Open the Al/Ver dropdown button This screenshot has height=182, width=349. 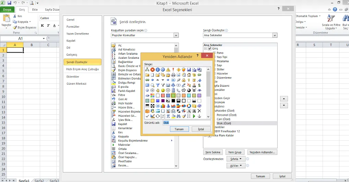(236, 166)
